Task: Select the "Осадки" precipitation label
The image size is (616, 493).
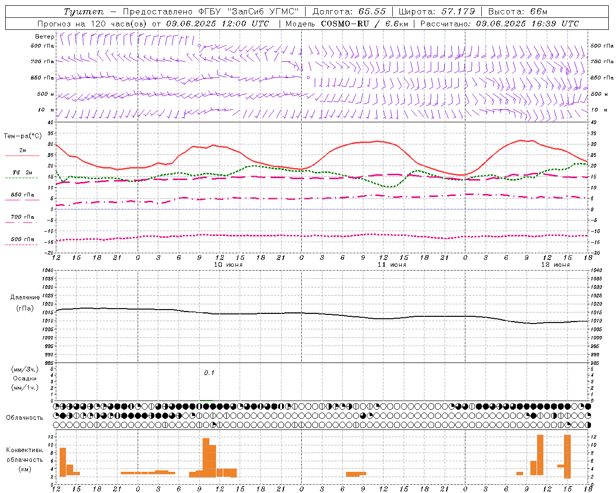Action: [25, 378]
